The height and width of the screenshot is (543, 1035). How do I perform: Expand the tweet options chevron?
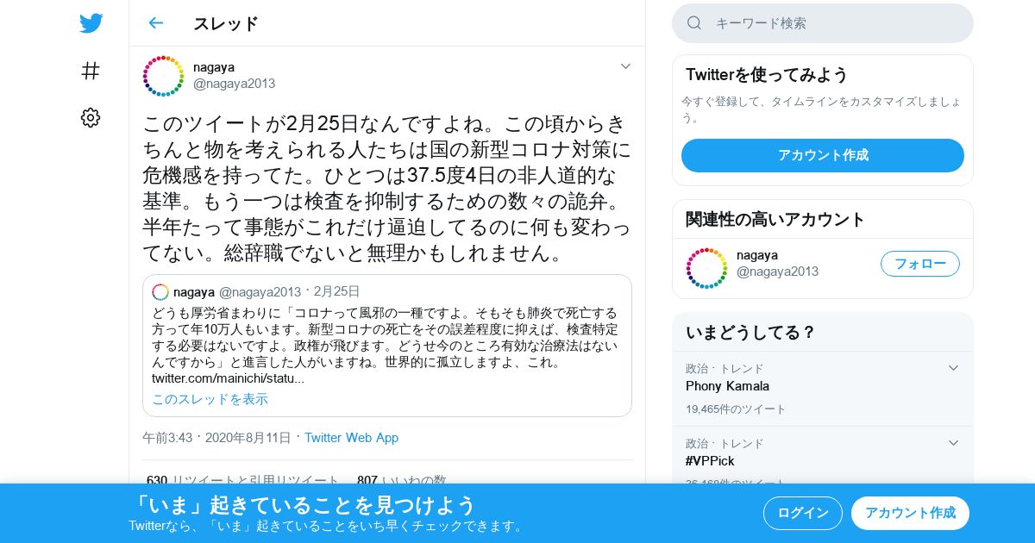625,66
